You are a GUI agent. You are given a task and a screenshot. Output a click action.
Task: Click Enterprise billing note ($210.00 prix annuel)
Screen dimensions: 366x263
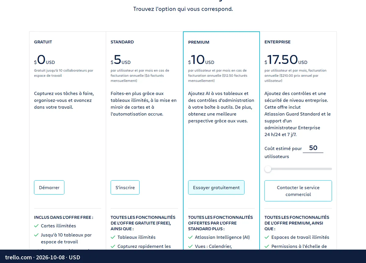296,75
